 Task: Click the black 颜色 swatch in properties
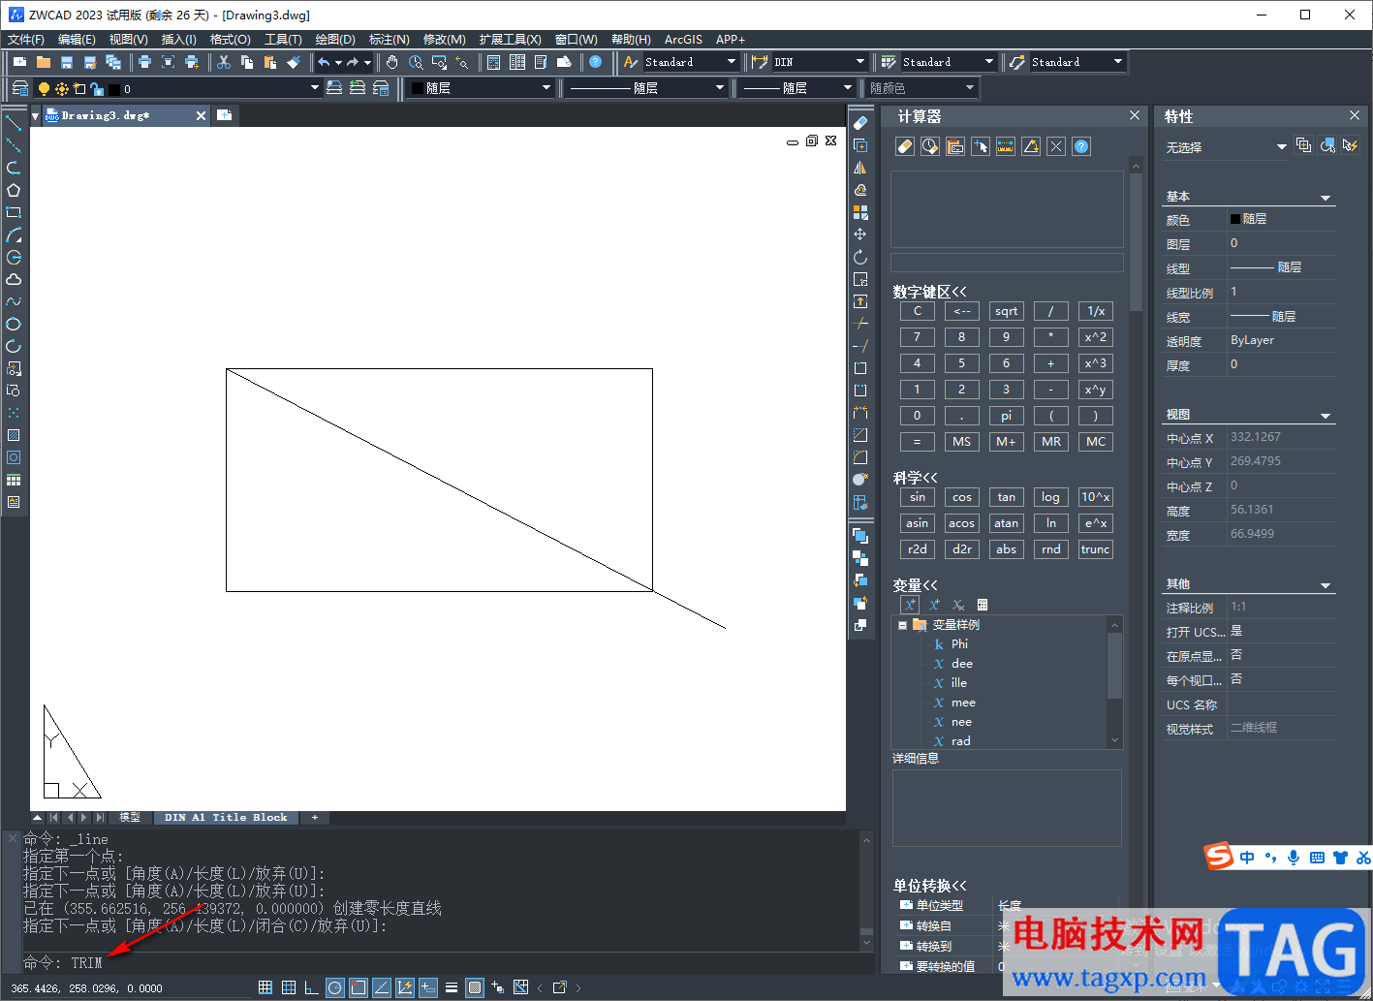coord(1235,219)
